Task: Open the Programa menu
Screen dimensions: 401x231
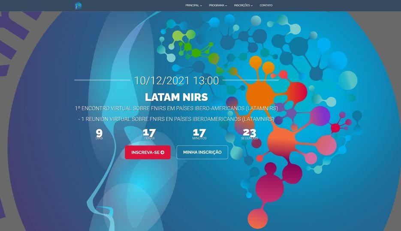Action: click(218, 6)
